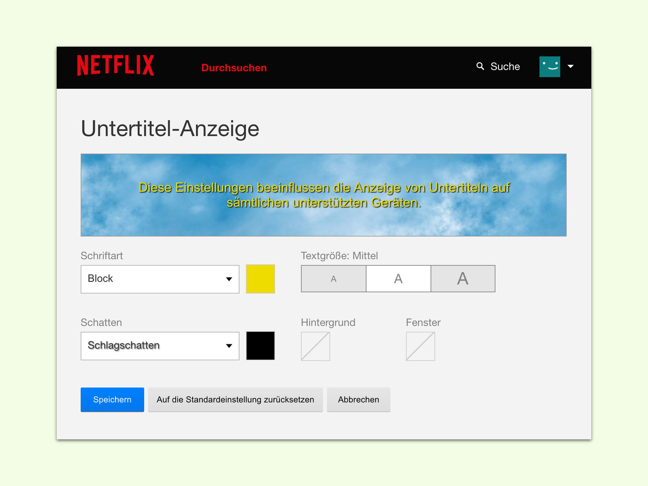Screen dimensions: 648x486
Task: Click the search magnifier icon
Action: pos(480,66)
